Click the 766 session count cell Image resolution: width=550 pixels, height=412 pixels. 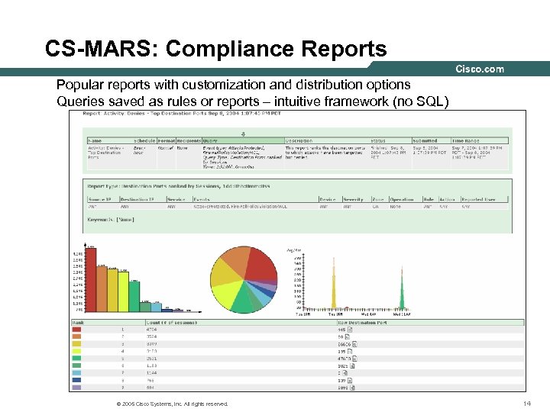coord(150,381)
